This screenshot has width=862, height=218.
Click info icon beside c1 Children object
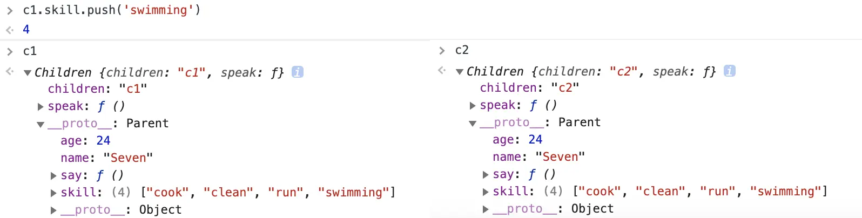[298, 72]
